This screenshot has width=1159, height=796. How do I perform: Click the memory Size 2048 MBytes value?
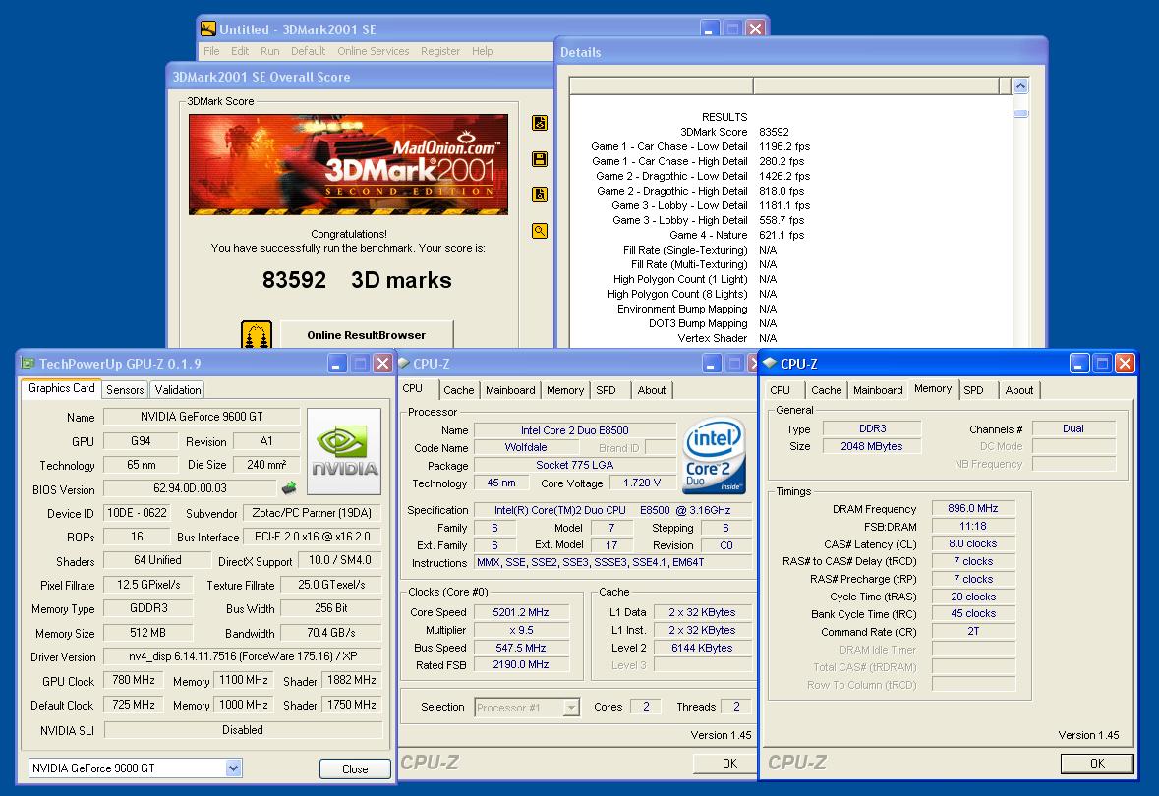click(872, 446)
